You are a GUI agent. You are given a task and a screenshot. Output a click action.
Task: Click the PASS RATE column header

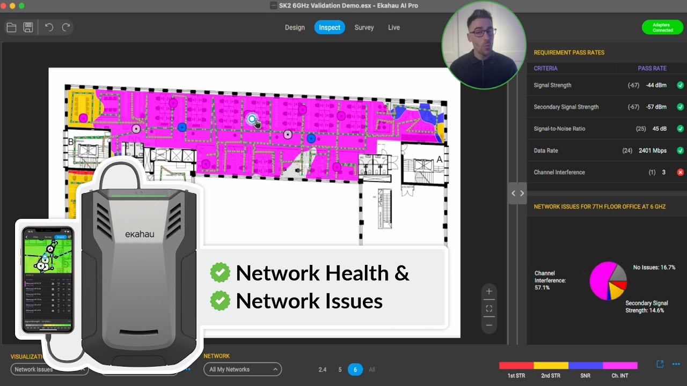pyautogui.click(x=652, y=68)
